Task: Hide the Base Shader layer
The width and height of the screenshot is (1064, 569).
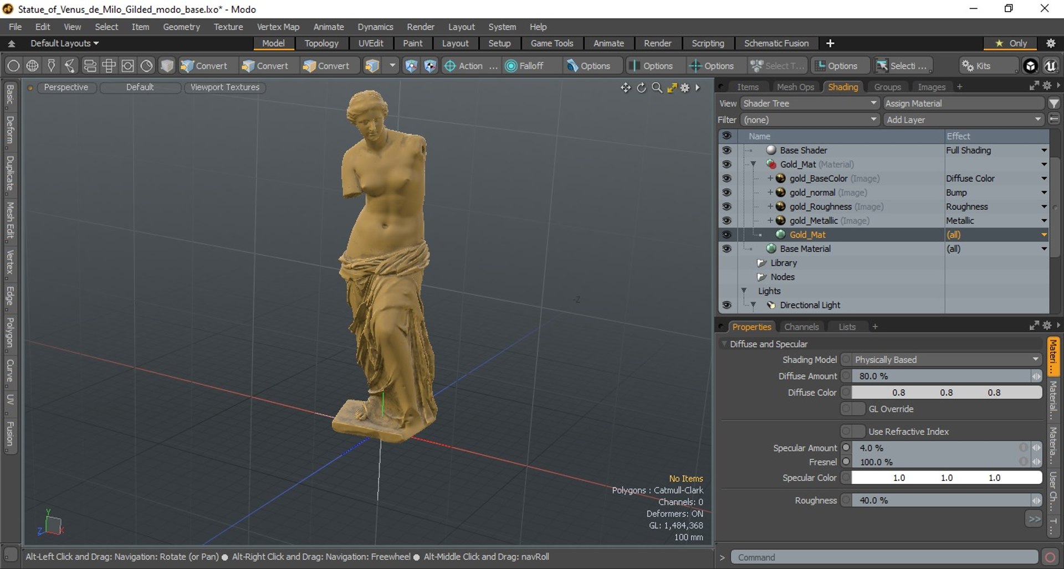Action: pyautogui.click(x=727, y=150)
